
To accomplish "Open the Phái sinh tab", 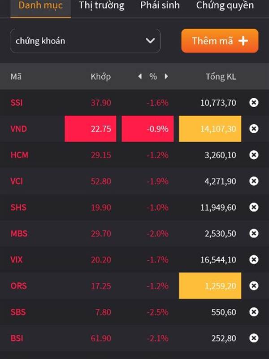I will [x=160, y=5].
